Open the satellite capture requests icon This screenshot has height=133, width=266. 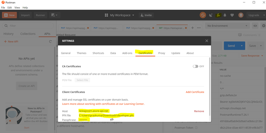[211, 15]
